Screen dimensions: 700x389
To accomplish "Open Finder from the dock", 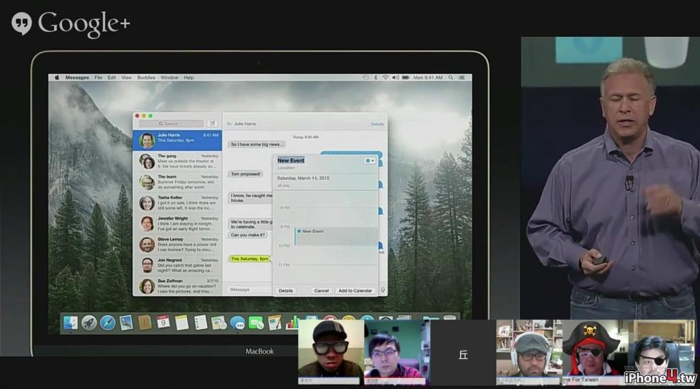I will [x=70, y=323].
